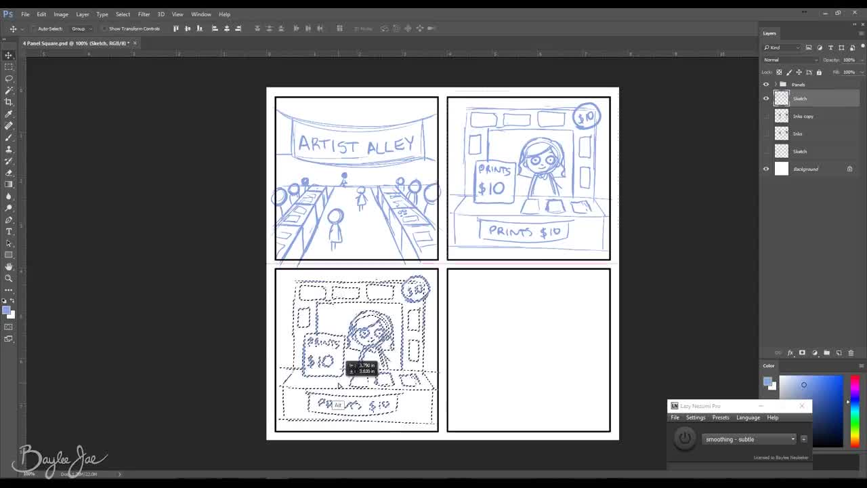The height and width of the screenshot is (488, 867).
Task: Hide the selected Sketch layer eye
Action: (766, 98)
